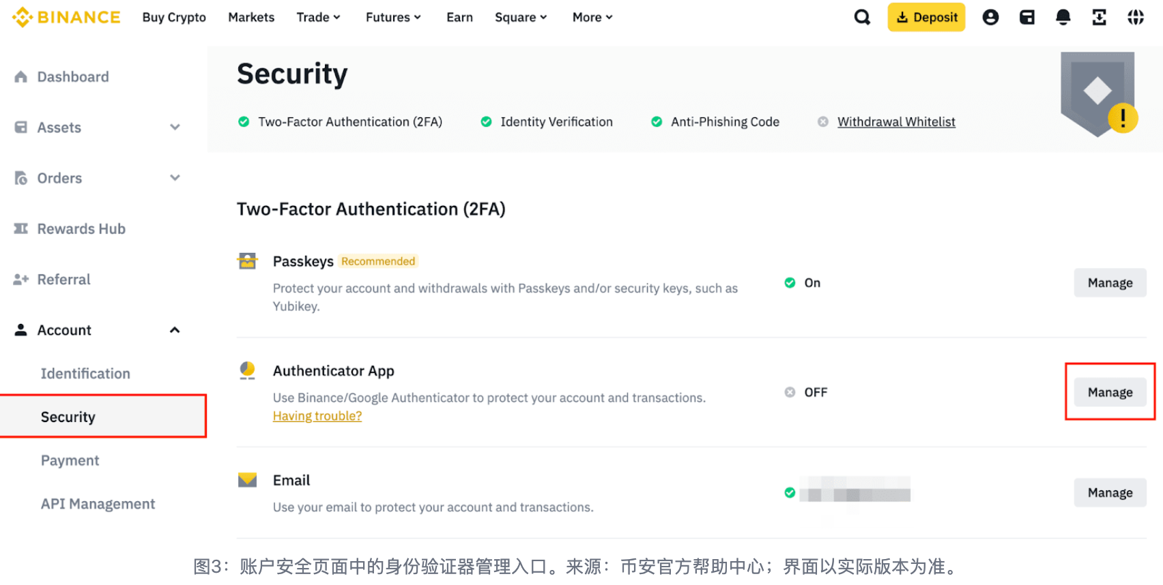This screenshot has height=585, width=1163.
Task: Click the Having trouble? link
Action: pos(317,416)
